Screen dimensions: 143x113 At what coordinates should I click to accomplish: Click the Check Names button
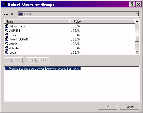pos(37,60)
